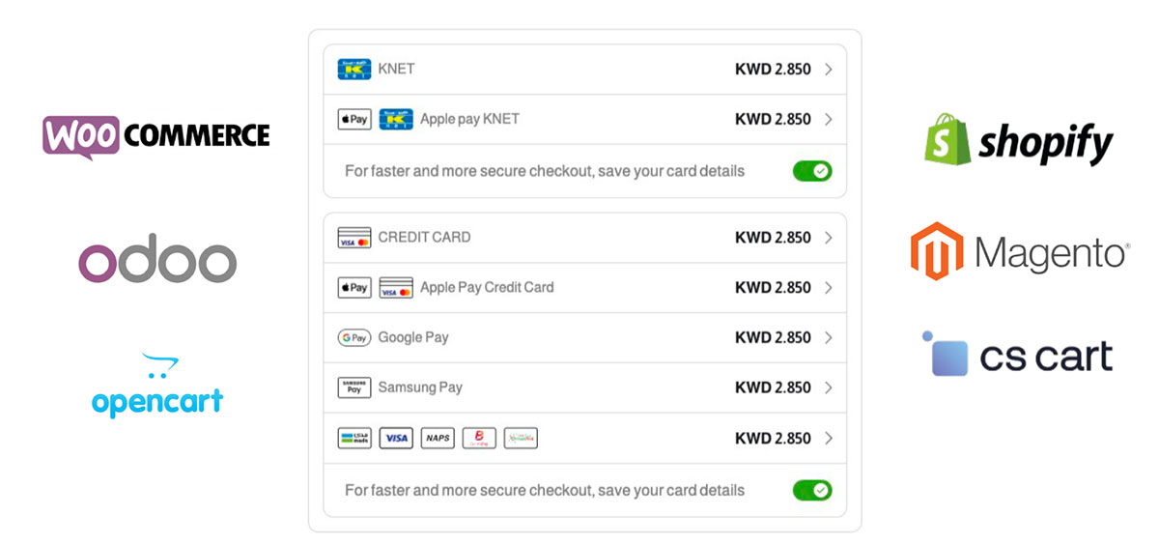The height and width of the screenshot is (545, 1159).
Task: Click the Apple Pay icon in the Credit Card row
Action: tap(353, 288)
